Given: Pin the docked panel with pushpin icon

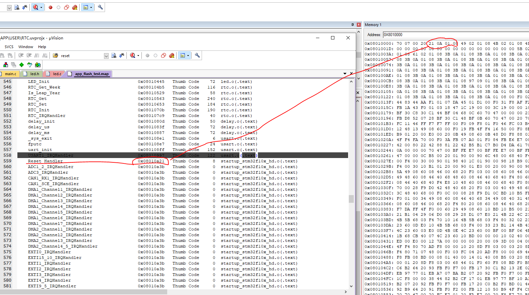Looking at the screenshot, I should pos(352,25).
